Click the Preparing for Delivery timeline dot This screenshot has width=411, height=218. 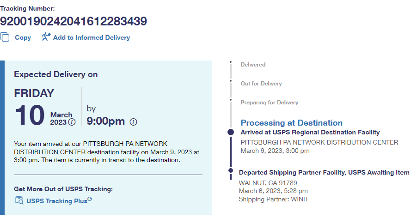pyautogui.click(x=231, y=100)
